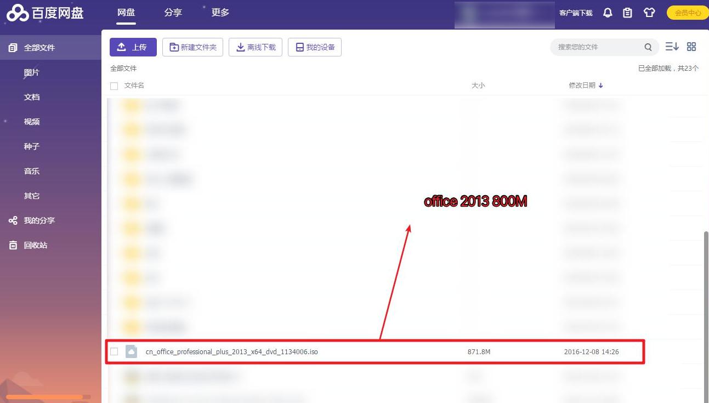Click the 全部文件 breadcrumb
The width and height of the screenshot is (709, 403).
click(x=123, y=69)
